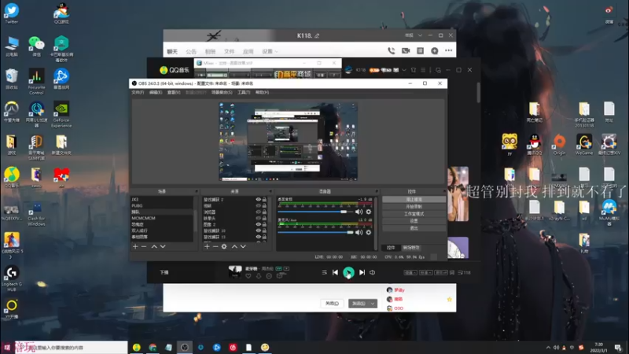Select the PUBG scene in OBS
The height and width of the screenshot is (354, 629).
[x=162, y=205]
